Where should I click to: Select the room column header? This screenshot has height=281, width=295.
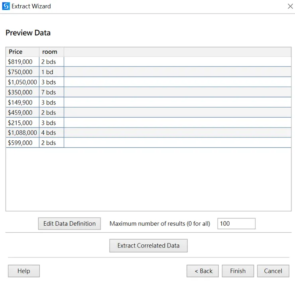point(51,52)
